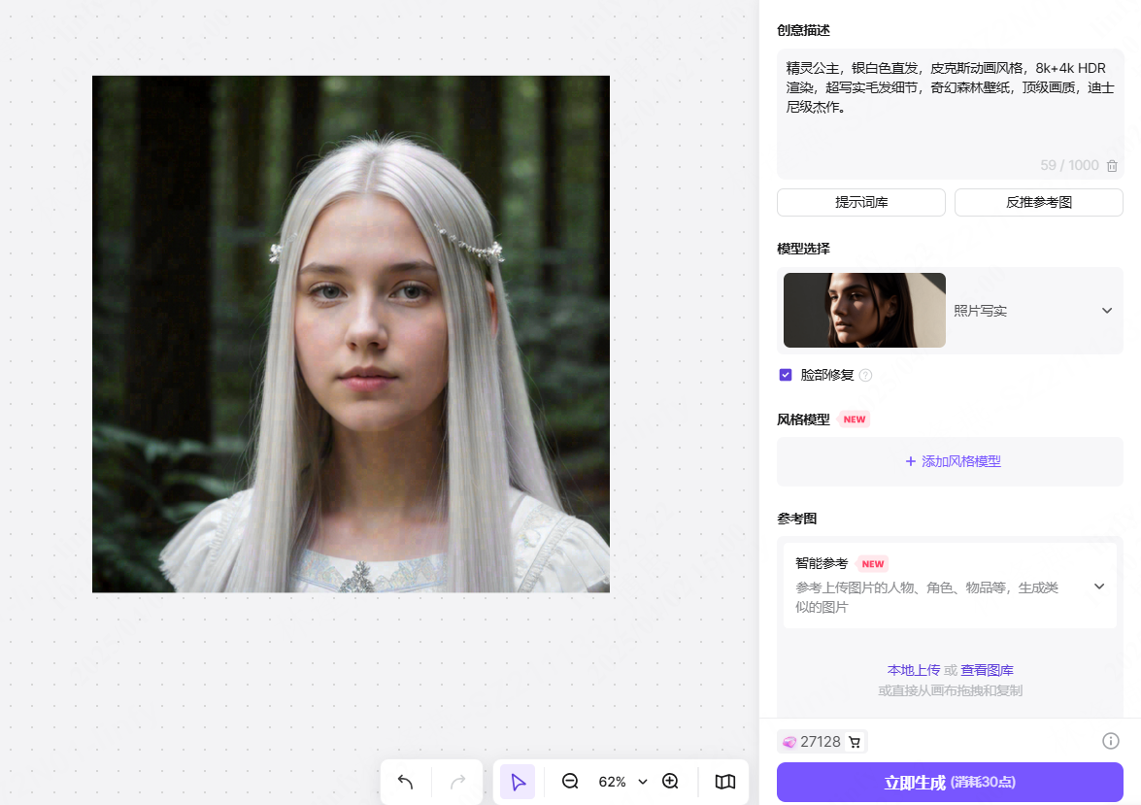The image size is (1141, 805).
Task: Click the 智能参考 description text
Action: click(x=927, y=597)
